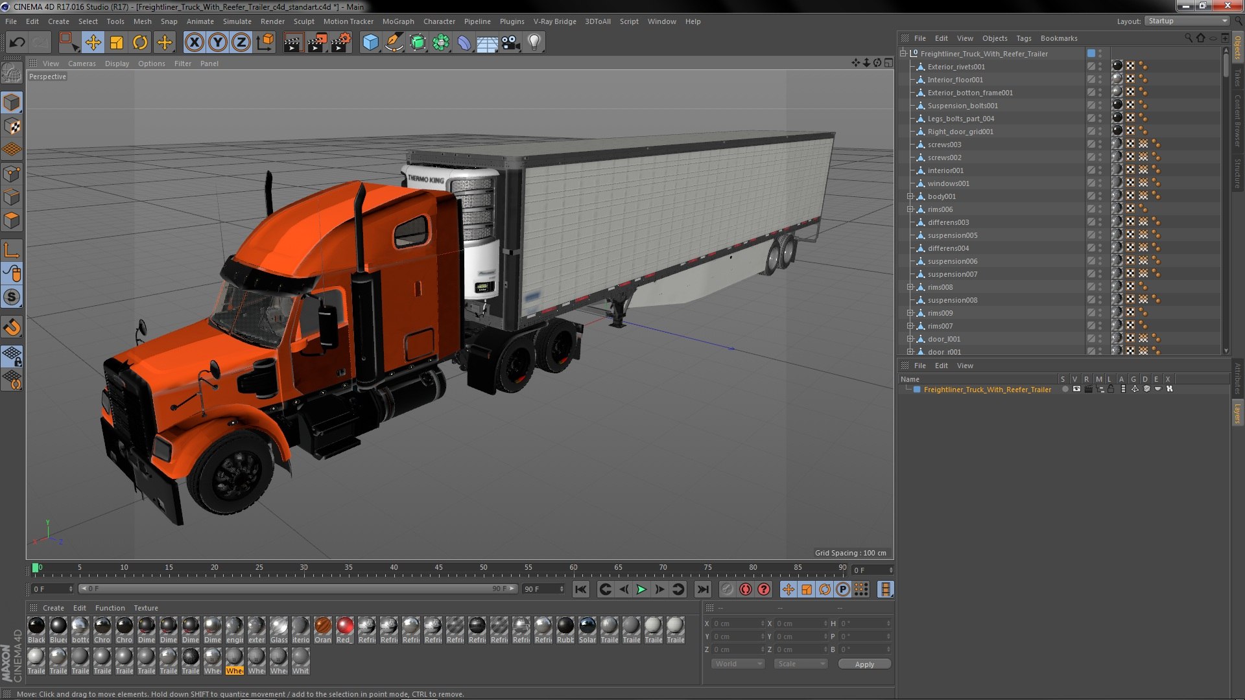Open the Layout Startup dropdown
Viewport: 1245px width, 700px height.
[1187, 21]
